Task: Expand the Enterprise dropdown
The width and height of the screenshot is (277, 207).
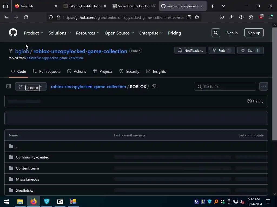Action: (x=151, y=33)
